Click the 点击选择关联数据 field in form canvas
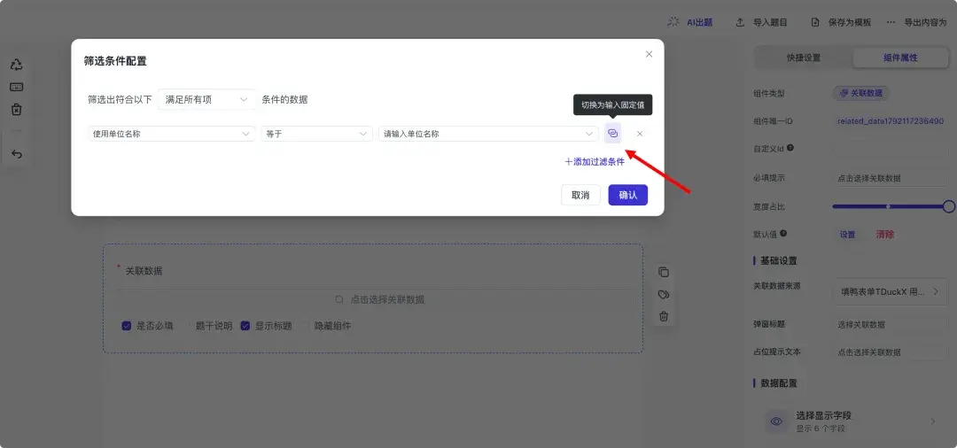The width and height of the screenshot is (957, 448). point(377,299)
